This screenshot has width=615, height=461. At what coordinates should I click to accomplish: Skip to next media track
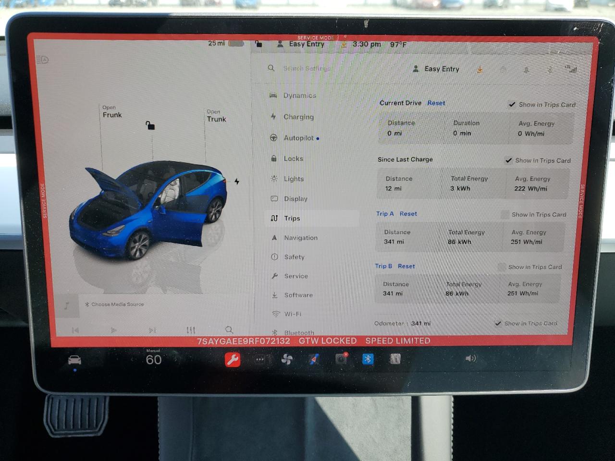click(152, 330)
